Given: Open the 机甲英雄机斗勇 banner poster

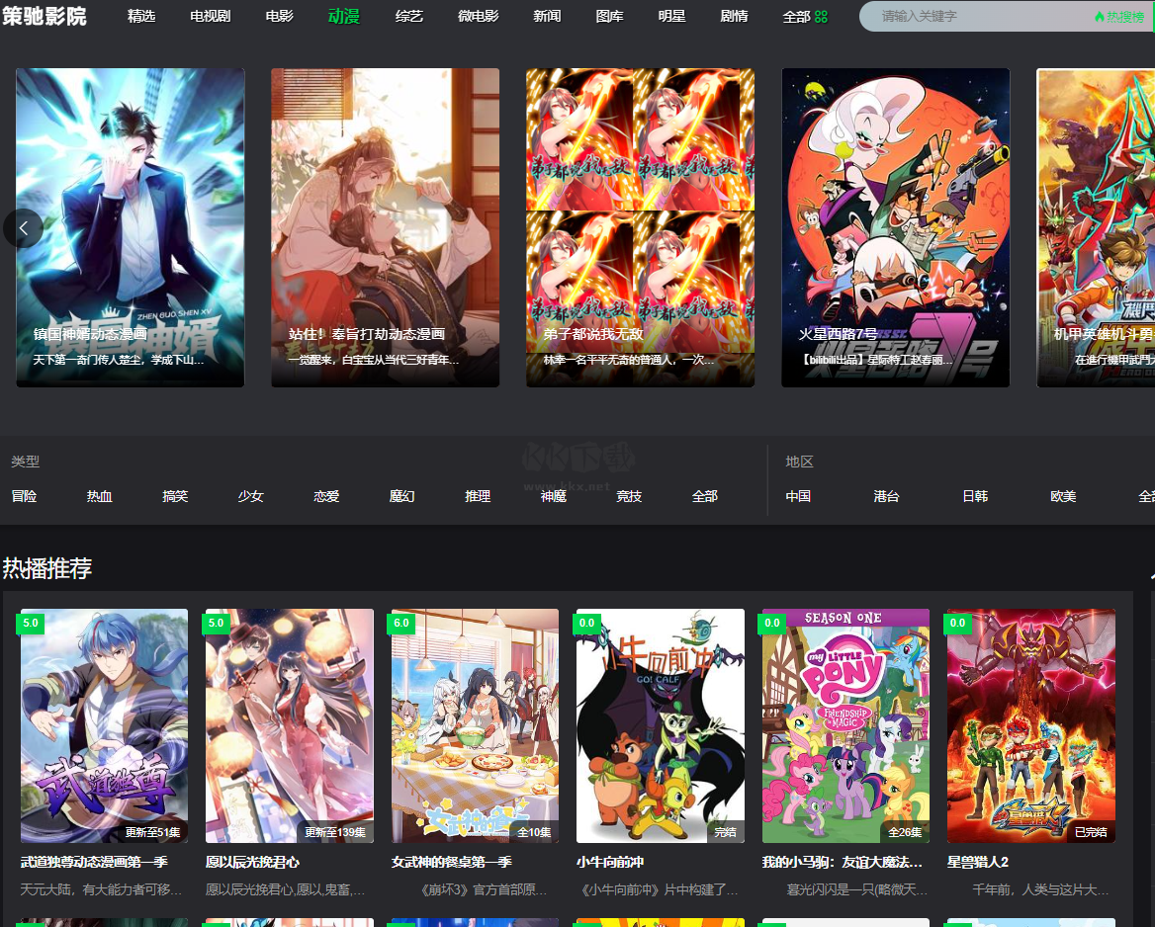Looking at the screenshot, I should 1096,227.
